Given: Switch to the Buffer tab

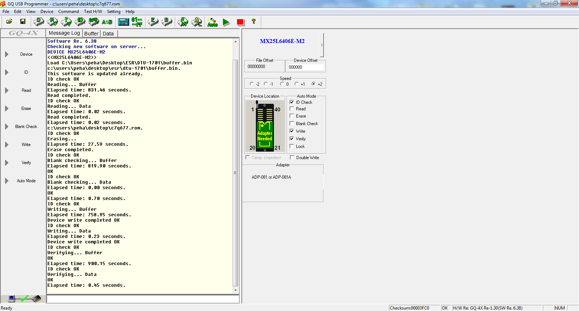Looking at the screenshot, I should (x=91, y=34).
